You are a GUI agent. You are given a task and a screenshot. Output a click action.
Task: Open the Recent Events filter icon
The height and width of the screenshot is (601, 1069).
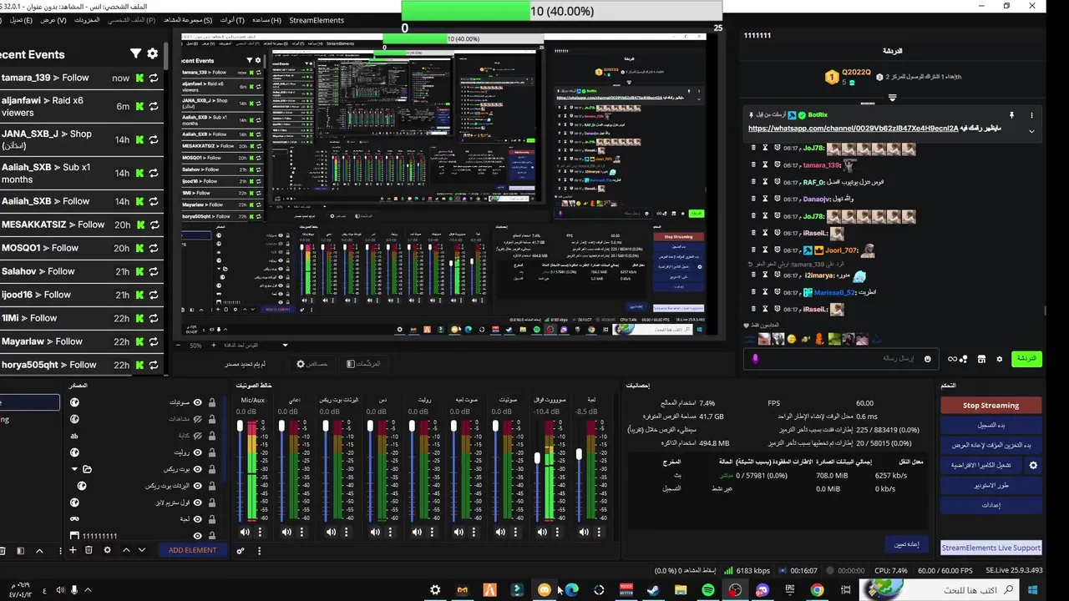(135, 53)
